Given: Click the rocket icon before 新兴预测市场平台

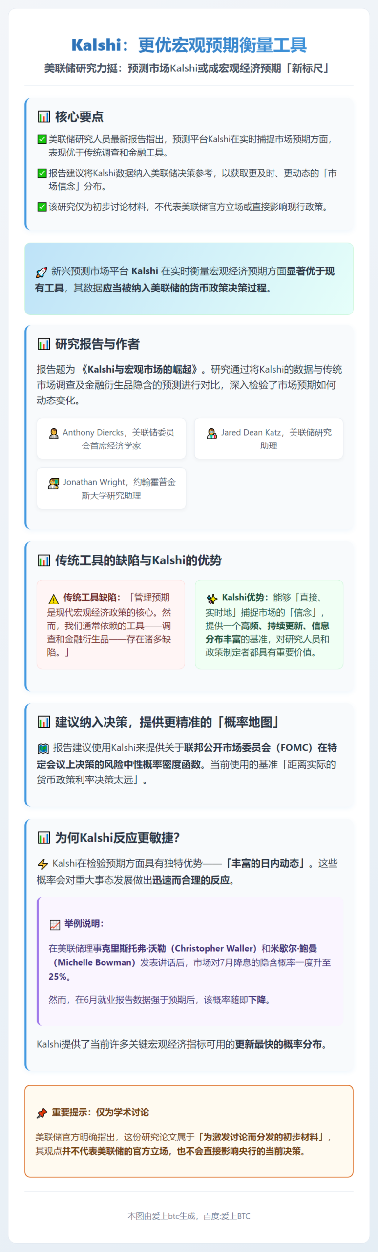Looking at the screenshot, I should point(42,272).
